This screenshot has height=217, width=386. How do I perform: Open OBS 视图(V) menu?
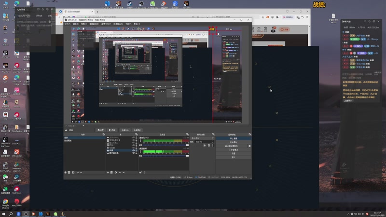[84, 24]
